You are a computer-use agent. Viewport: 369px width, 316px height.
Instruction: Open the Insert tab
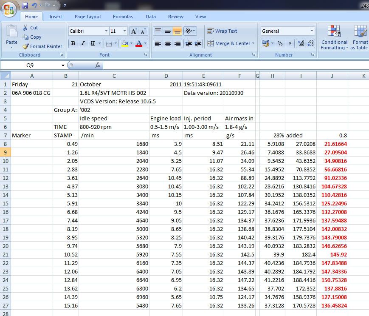click(x=56, y=17)
